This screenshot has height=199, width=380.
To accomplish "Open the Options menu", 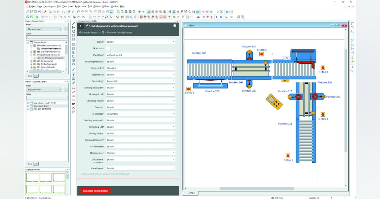I will [x=97, y=6].
